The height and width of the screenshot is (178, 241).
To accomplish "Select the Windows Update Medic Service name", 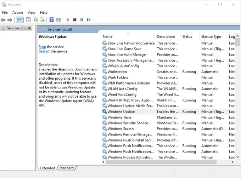I will tap(131, 106).
